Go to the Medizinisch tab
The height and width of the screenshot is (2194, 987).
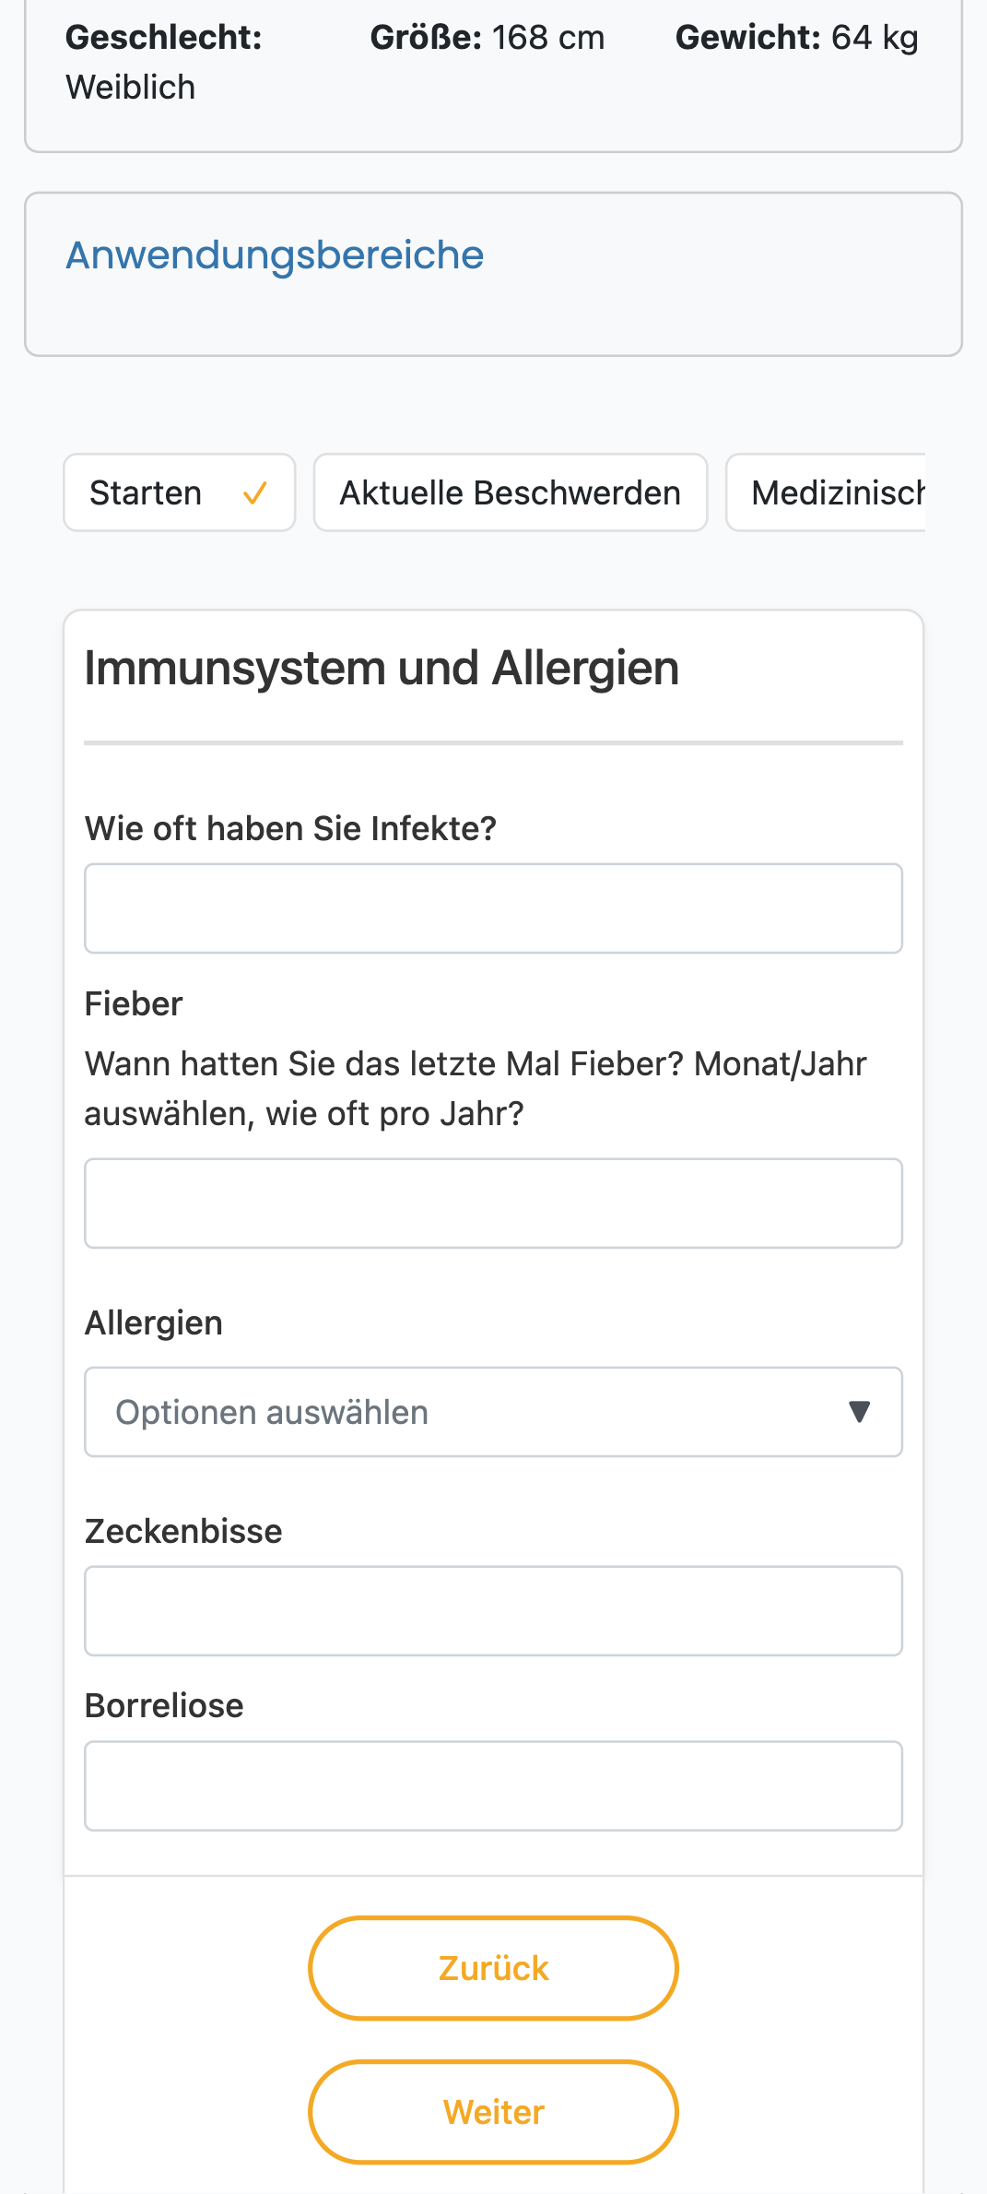tap(826, 492)
